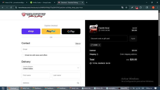Click the Total $20.00 amount
Viewport: 160px width, 90px height.
(133, 59)
